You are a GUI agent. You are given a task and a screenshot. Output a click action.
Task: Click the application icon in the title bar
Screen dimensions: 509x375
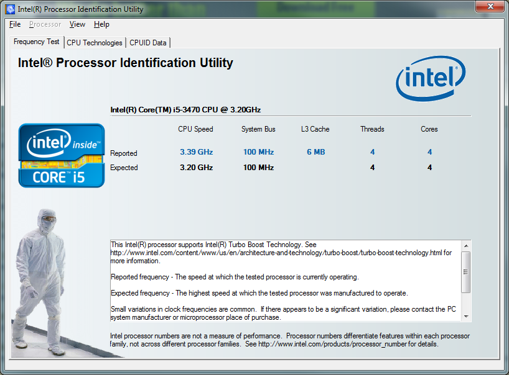click(11, 9)
